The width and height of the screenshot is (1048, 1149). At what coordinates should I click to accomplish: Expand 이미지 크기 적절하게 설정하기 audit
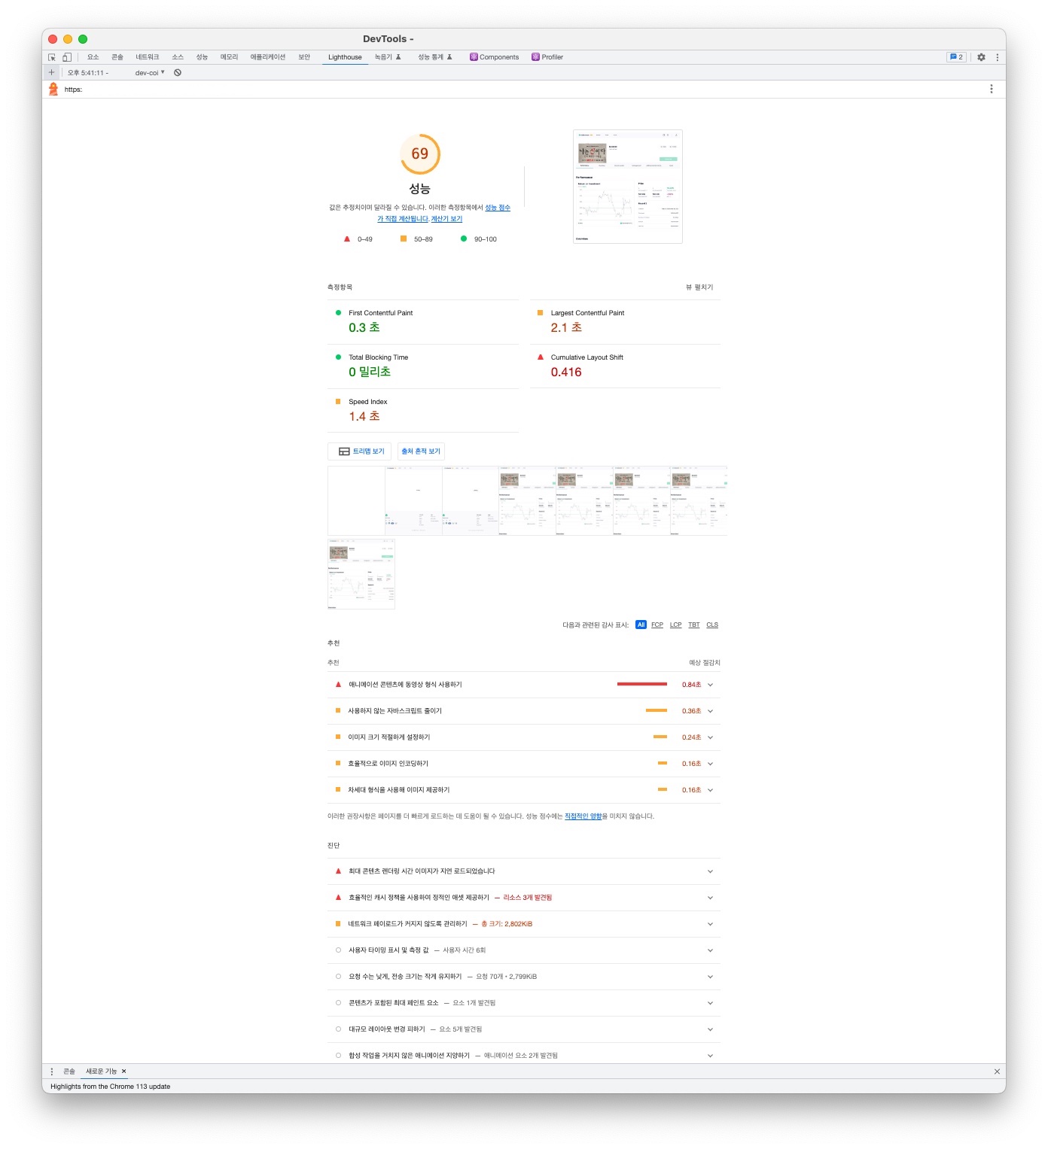(x=524, y=737)
